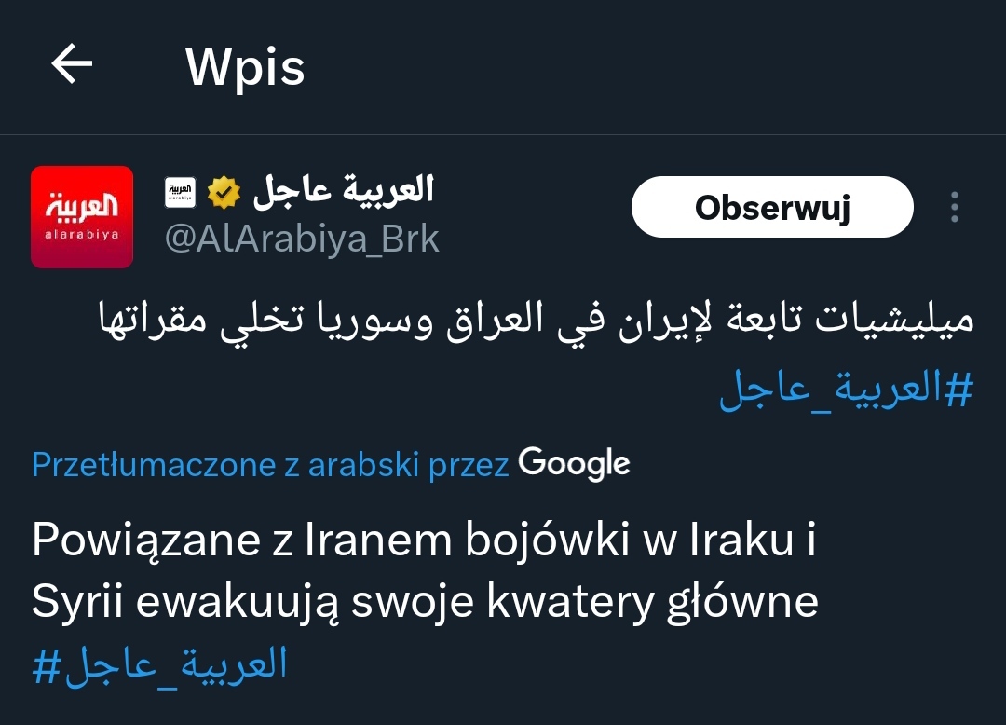
Task: Tap the Google logo in translation notice
Action: pyautogui.click(x=574, y=464)
